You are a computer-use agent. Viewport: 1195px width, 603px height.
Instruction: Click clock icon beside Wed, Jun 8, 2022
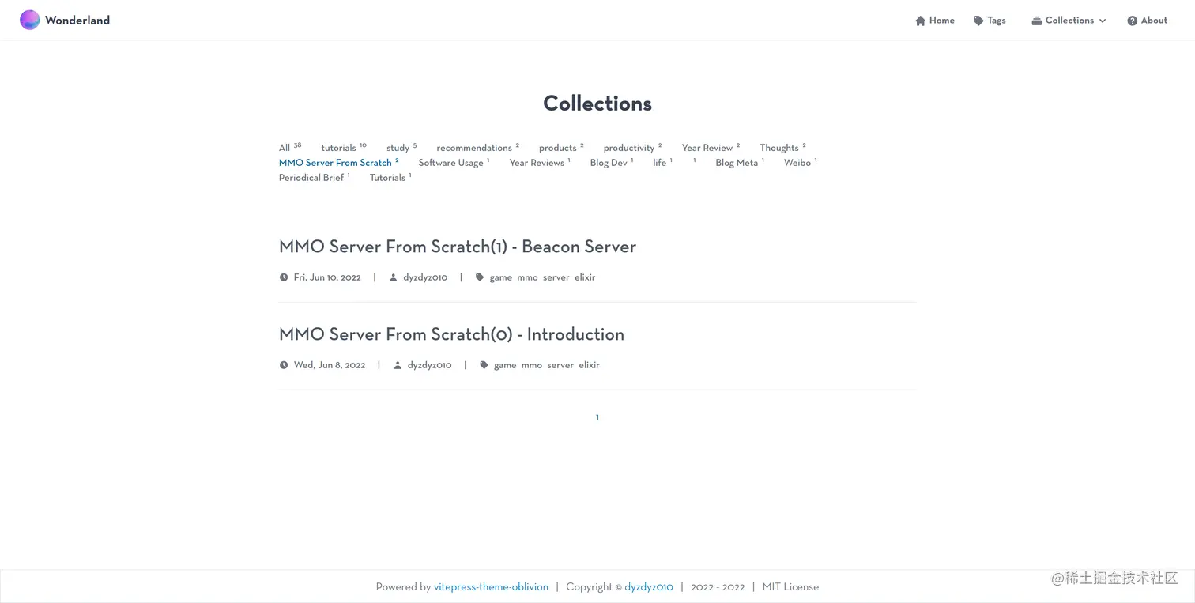284,365
